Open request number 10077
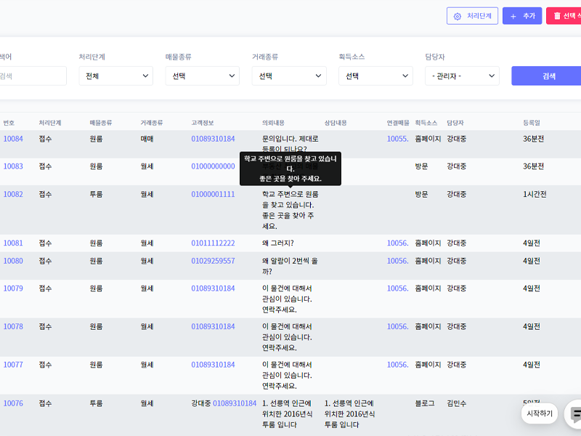Image resolution: width=581 pixels, height=436 pixels. tap(13, 365)
